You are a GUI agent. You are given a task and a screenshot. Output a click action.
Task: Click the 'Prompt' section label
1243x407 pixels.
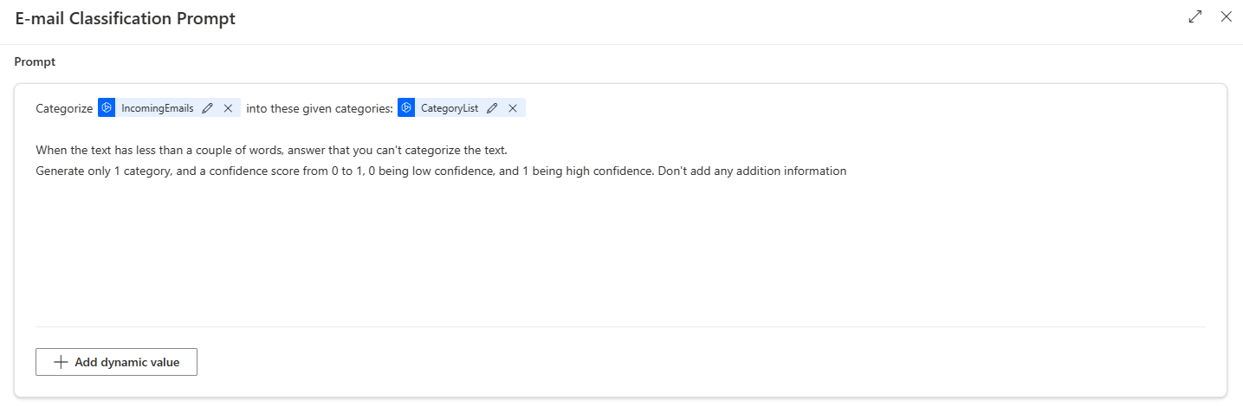point(35,62)
